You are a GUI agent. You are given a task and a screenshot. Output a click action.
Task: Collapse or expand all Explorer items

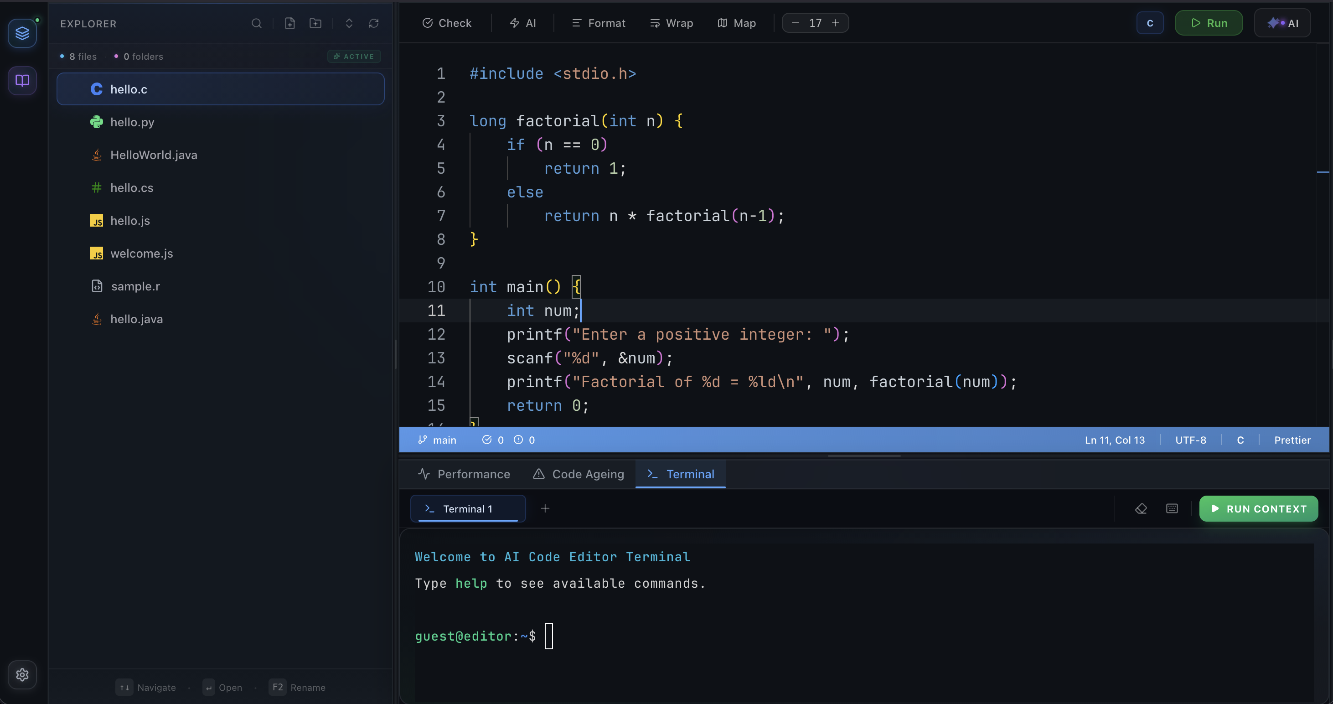point(349,23)
